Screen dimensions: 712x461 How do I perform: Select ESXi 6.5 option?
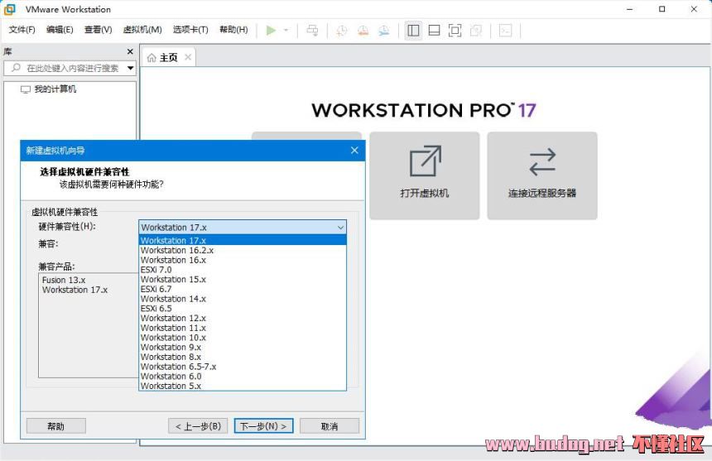pos(243,308)
